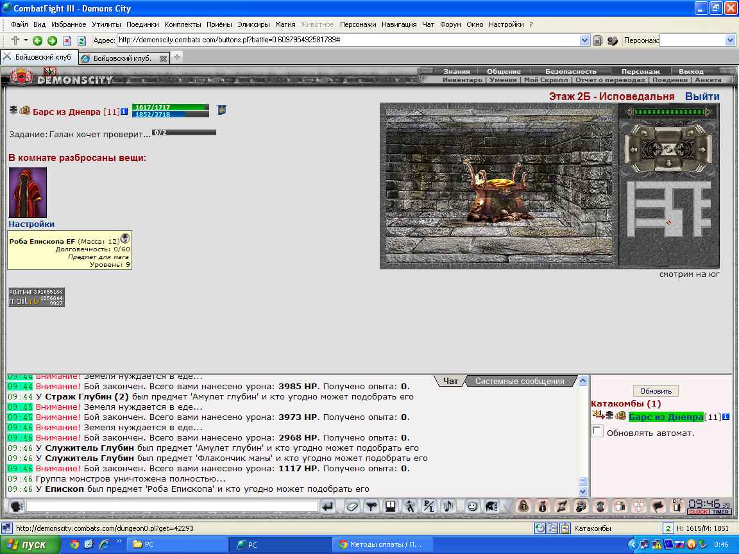Switch to second Бойцовский клуб. tab

coord(122,58)
